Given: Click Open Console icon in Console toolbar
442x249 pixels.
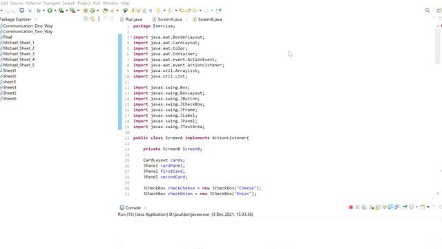Looking at the screenshot, I should [423, 207].
